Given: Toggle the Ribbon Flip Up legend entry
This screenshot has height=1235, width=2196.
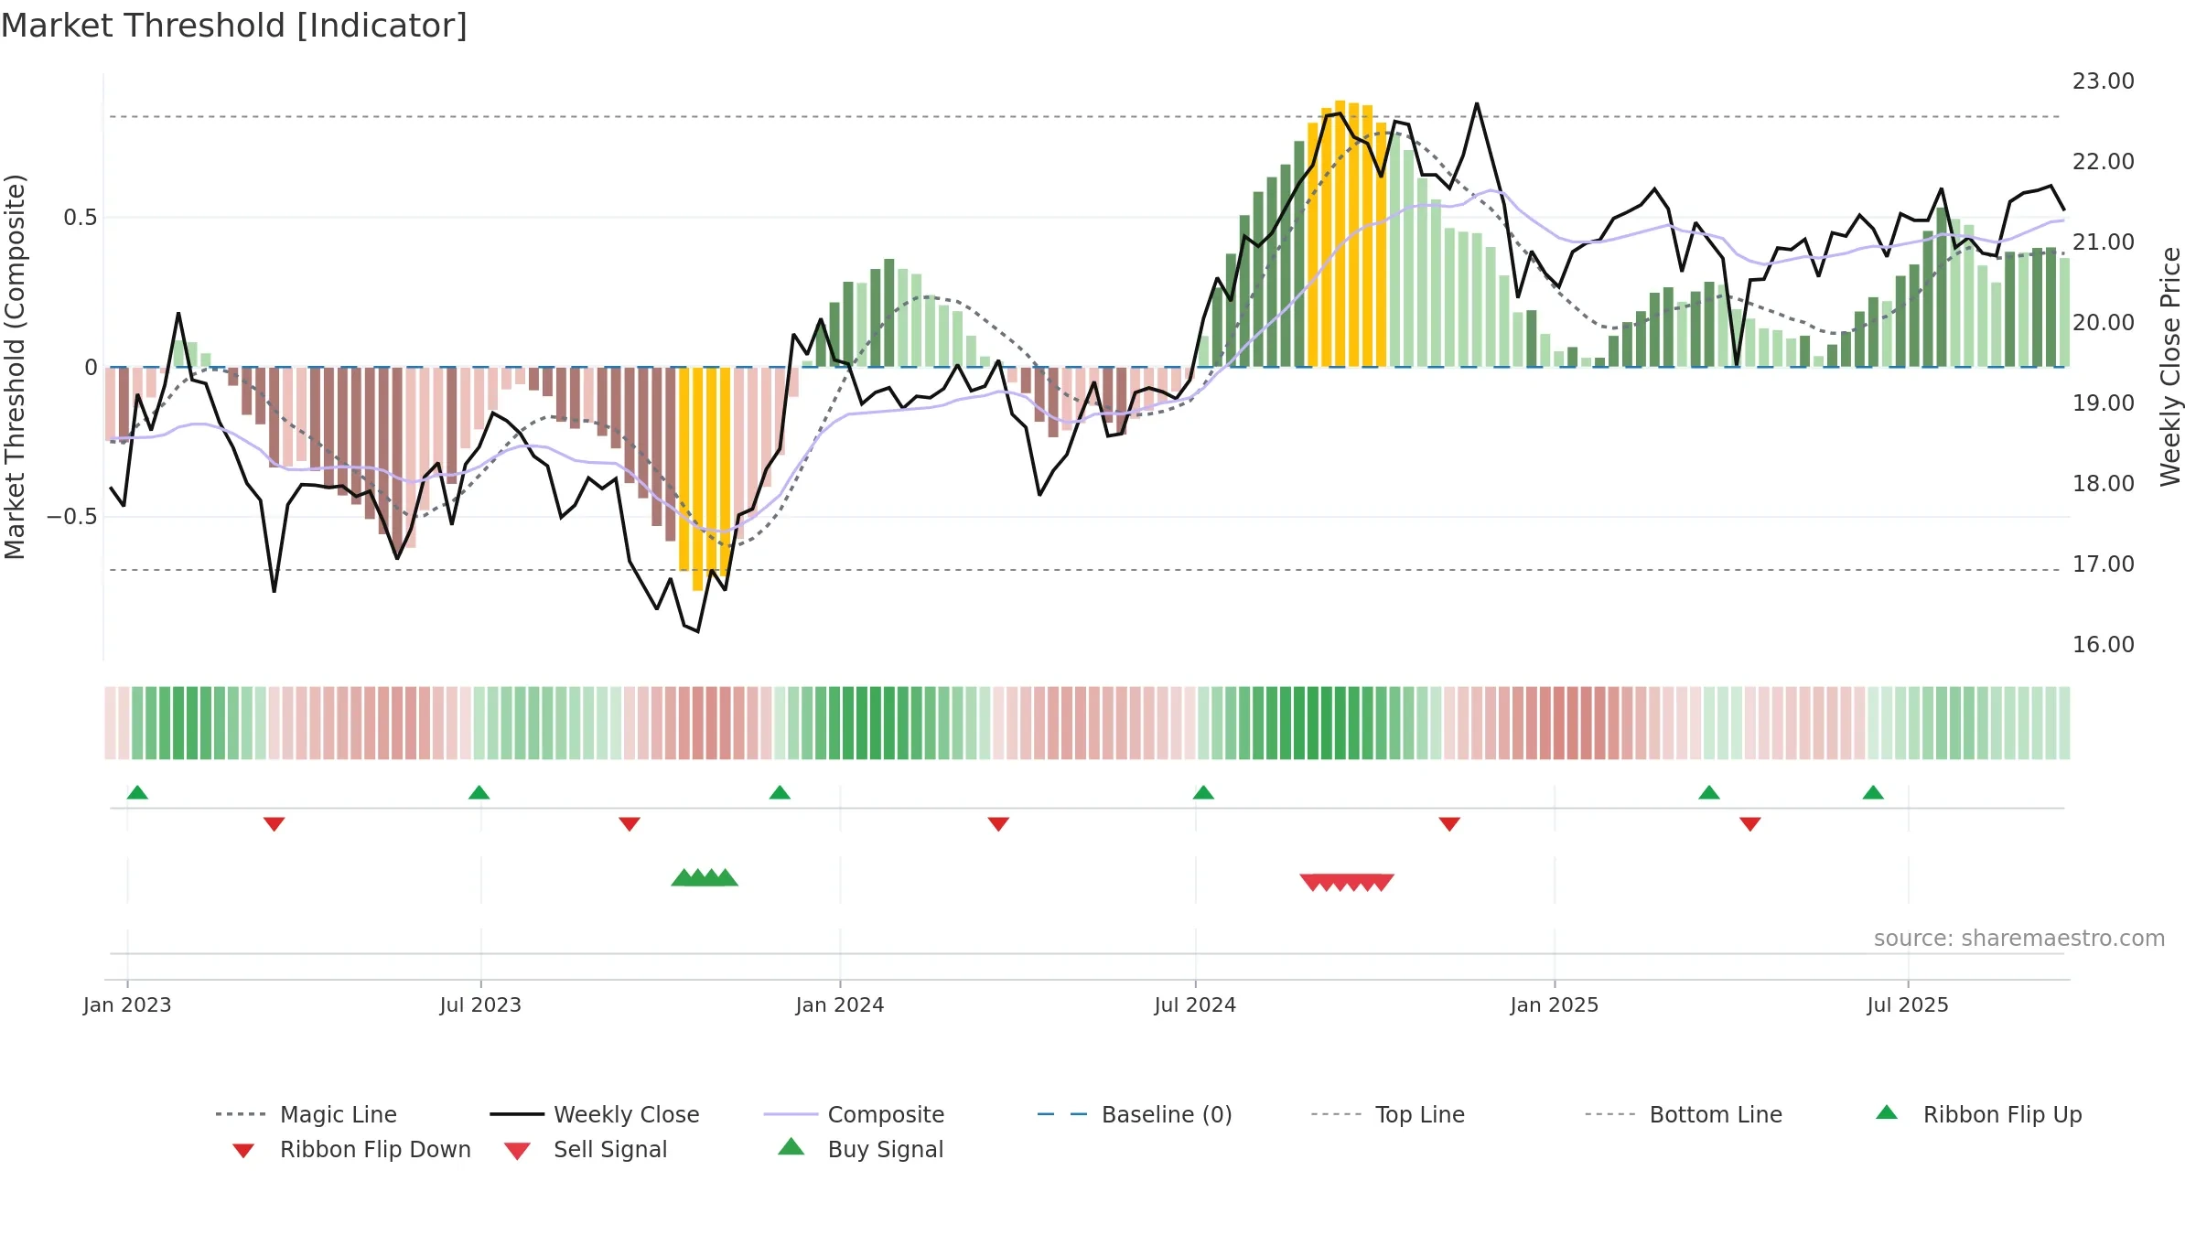Looking at the screenshot, I should click(x=1978, y=1114).
